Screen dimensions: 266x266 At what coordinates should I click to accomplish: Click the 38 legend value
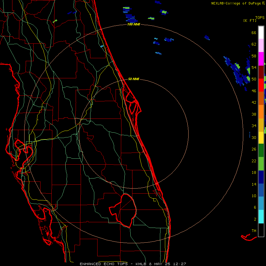click(254, 114)
